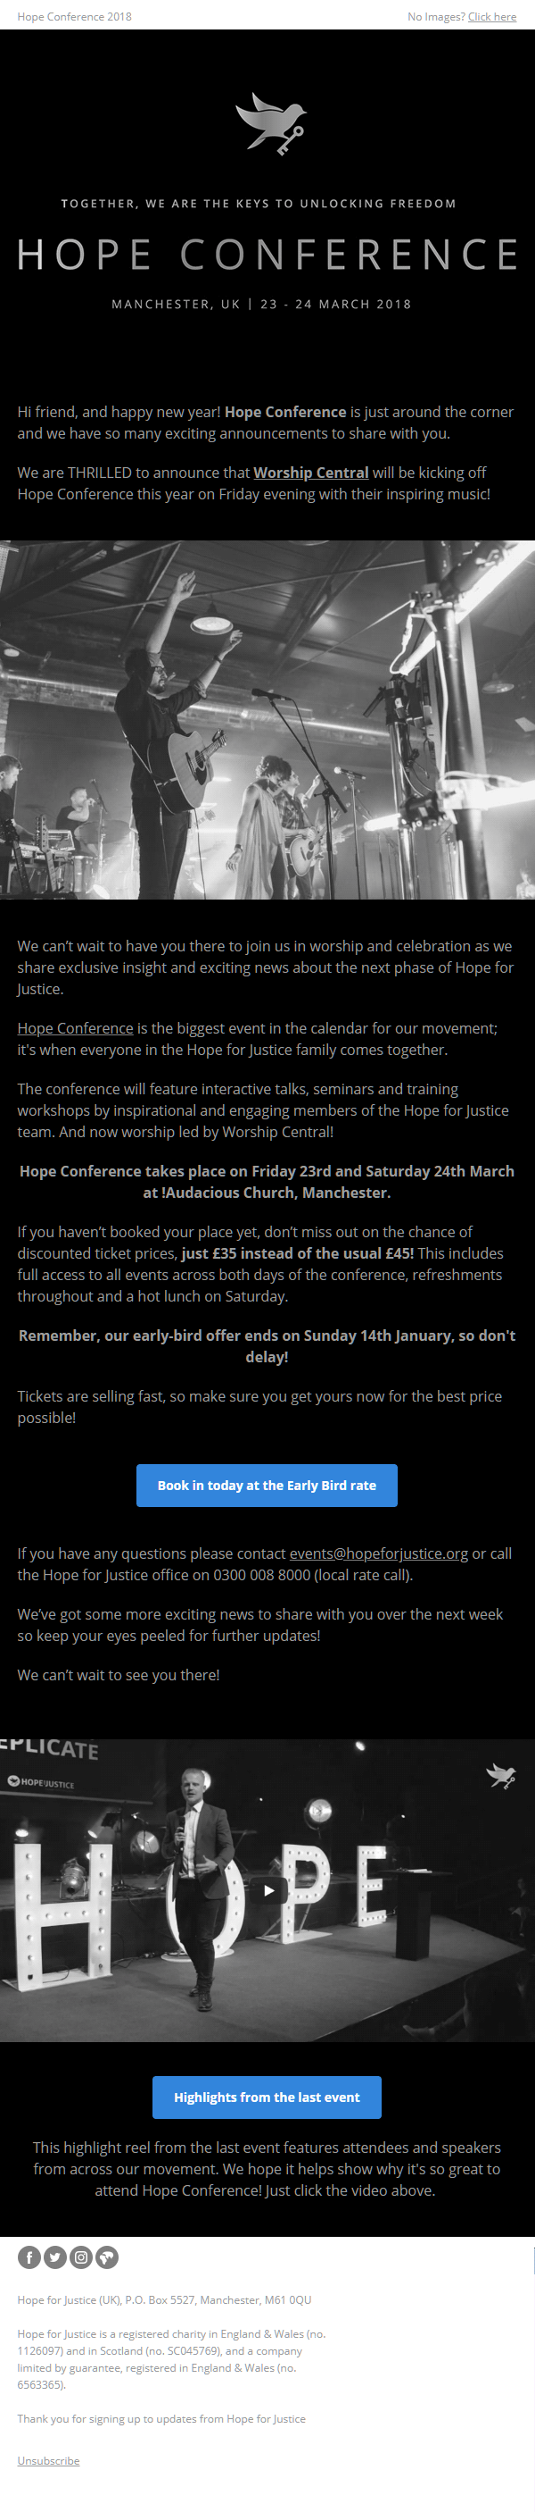Open the Worship Central link

coord(309,473)
